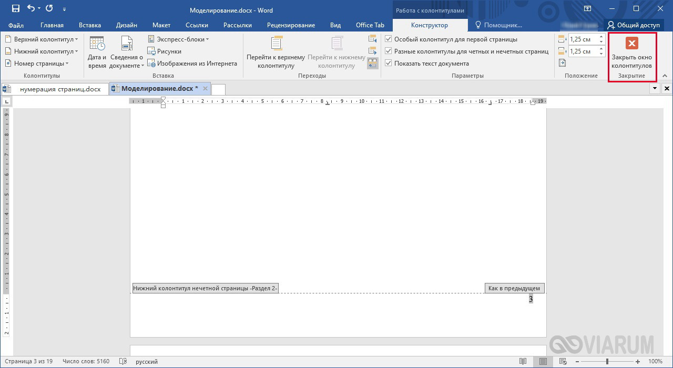Collapse the ribbon with the chevron arrow

pos(665,76)
